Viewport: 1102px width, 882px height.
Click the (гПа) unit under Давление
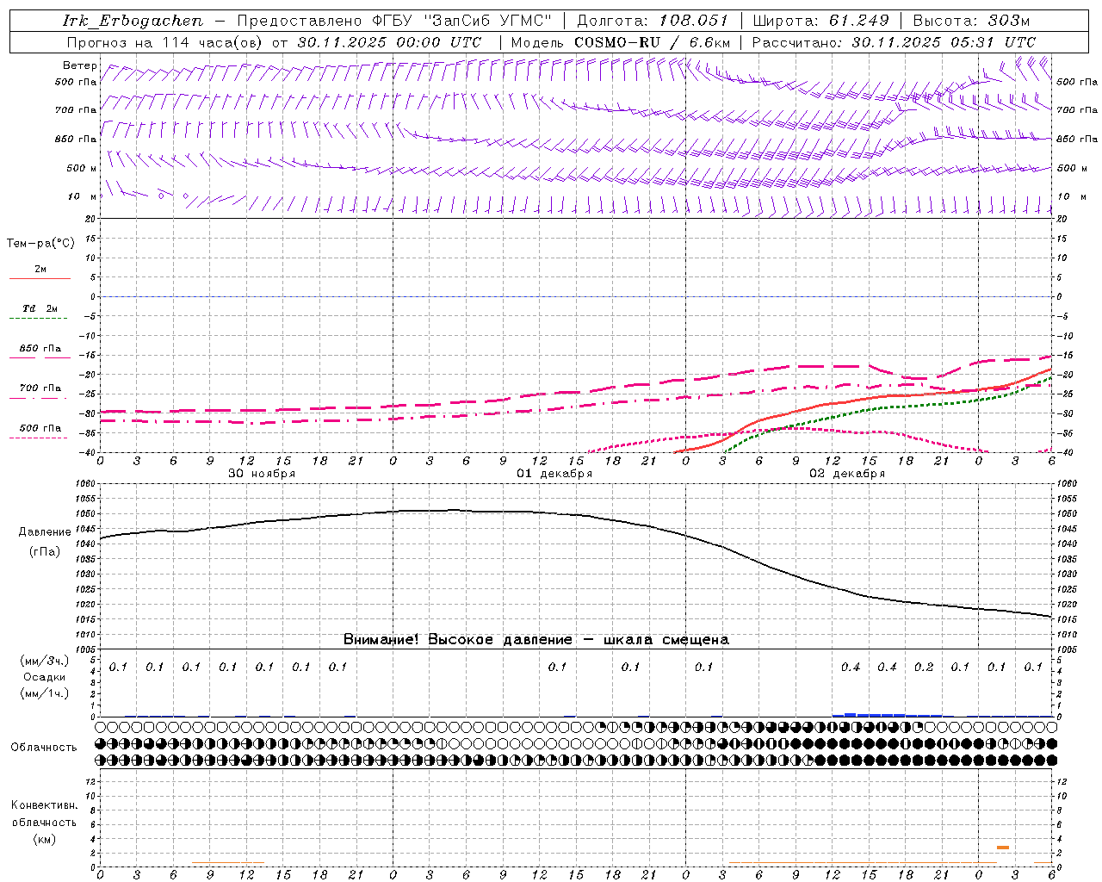45,552
